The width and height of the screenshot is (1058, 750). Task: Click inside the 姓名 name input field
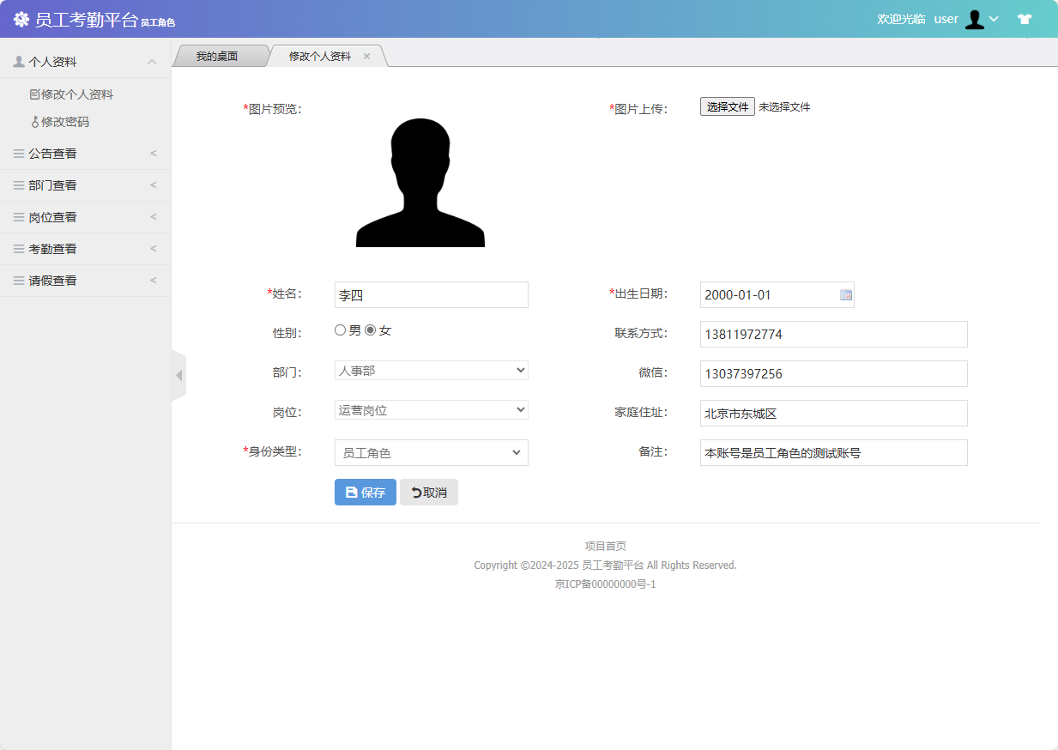tap(431, 294)
